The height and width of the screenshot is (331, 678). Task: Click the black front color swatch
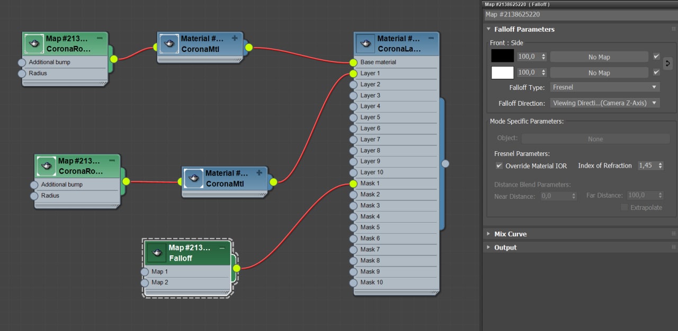(x=502, y=56)
